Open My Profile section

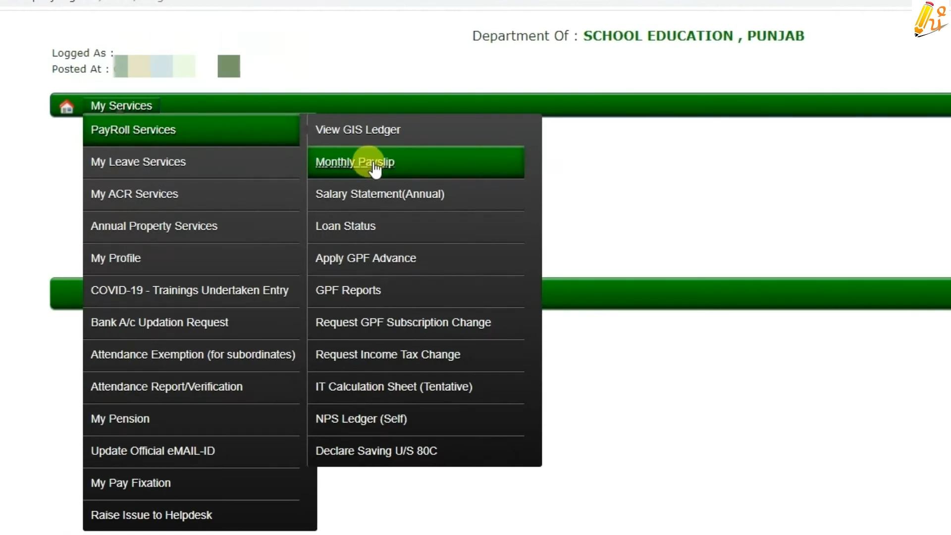115,258
